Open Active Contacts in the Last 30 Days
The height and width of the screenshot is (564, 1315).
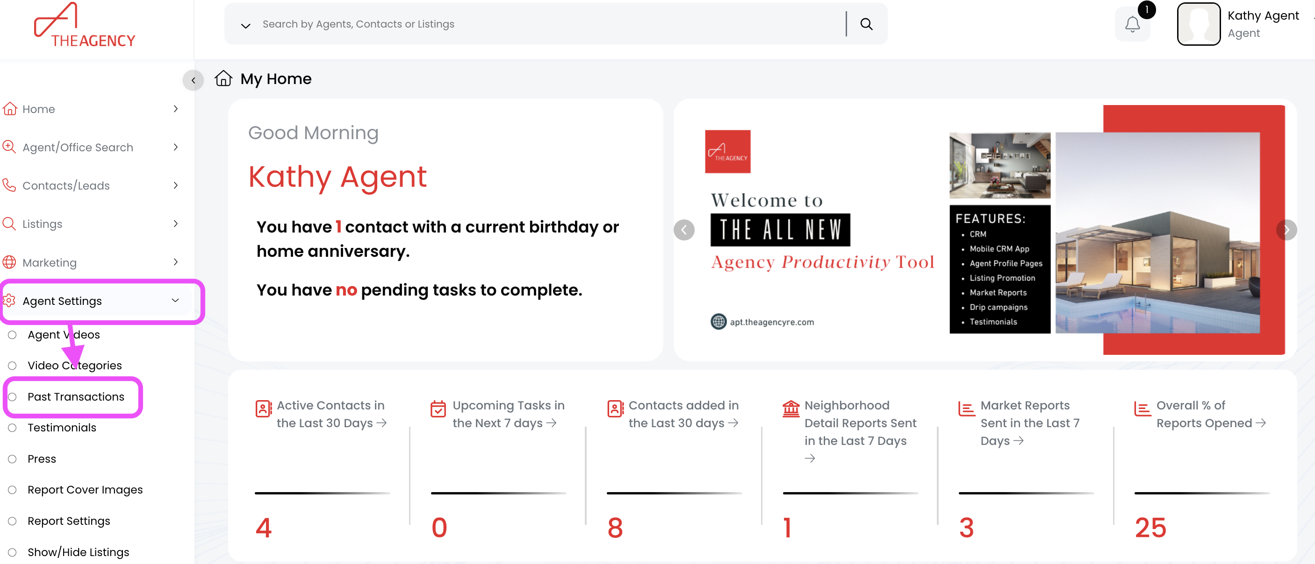tap(331, 414)
